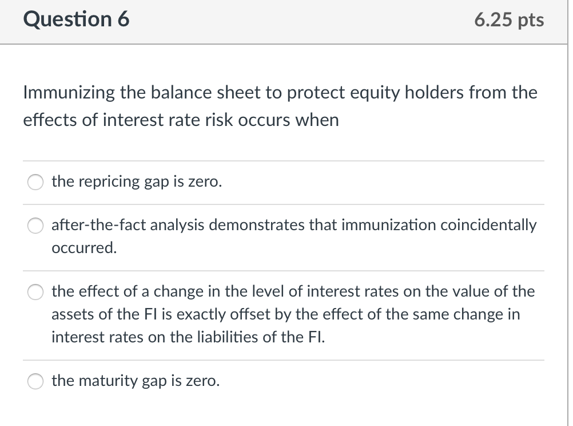Click the 'Question 6' header text
Image resolution: width=573 pixels, height=426 pixels.
point(75,19)
